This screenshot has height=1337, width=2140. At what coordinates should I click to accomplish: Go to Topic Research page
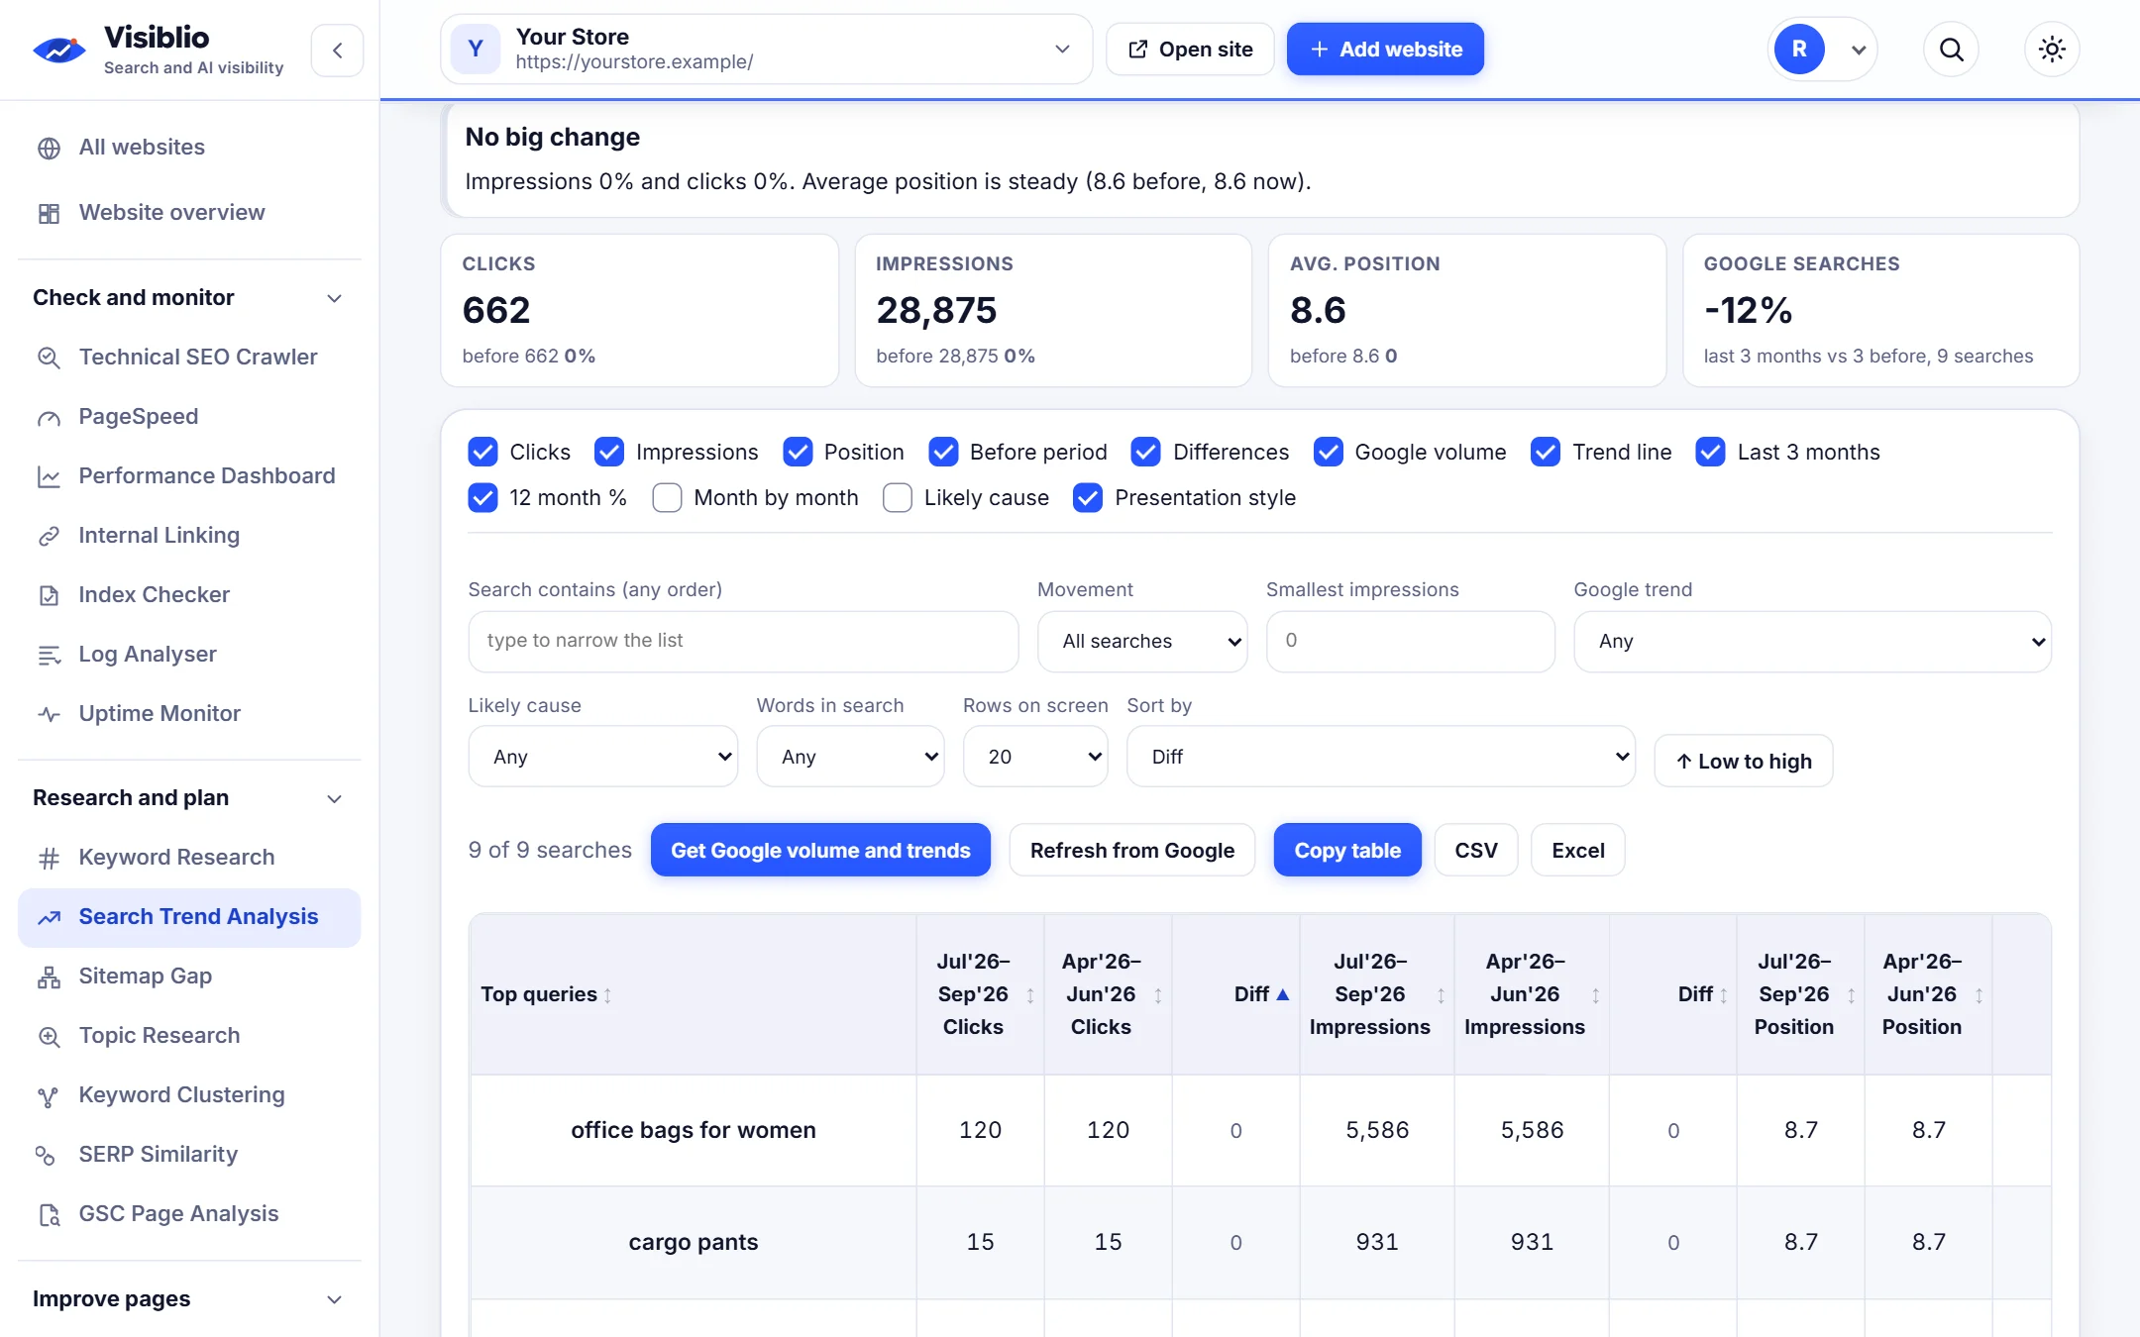189,1036
